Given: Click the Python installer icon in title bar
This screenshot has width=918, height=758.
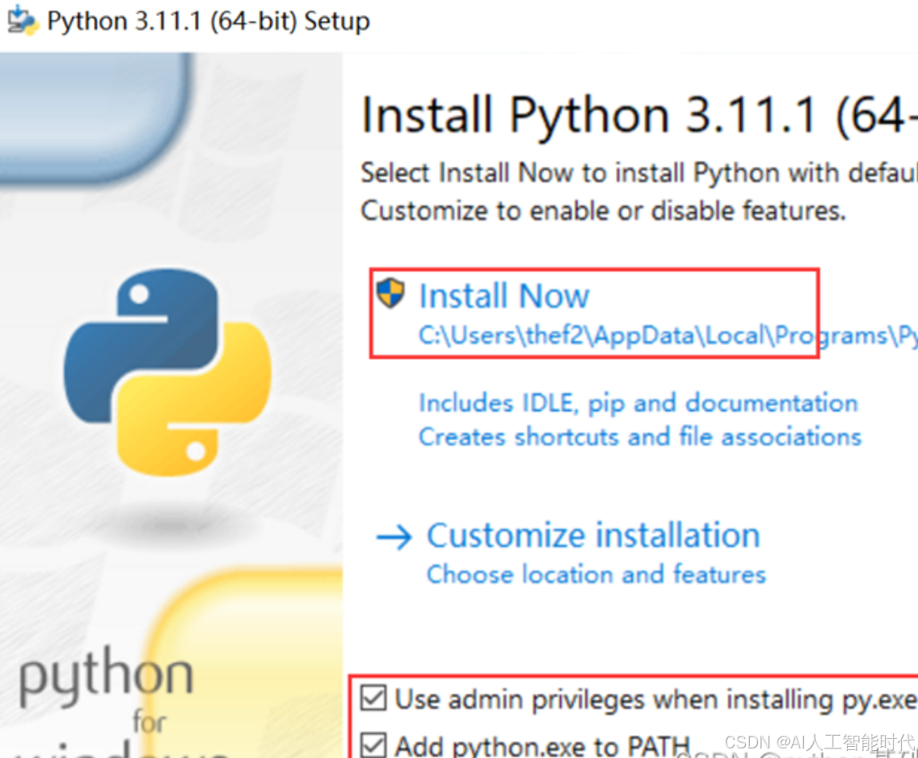Looking at the screenshot, I should (x=22, y=21).
